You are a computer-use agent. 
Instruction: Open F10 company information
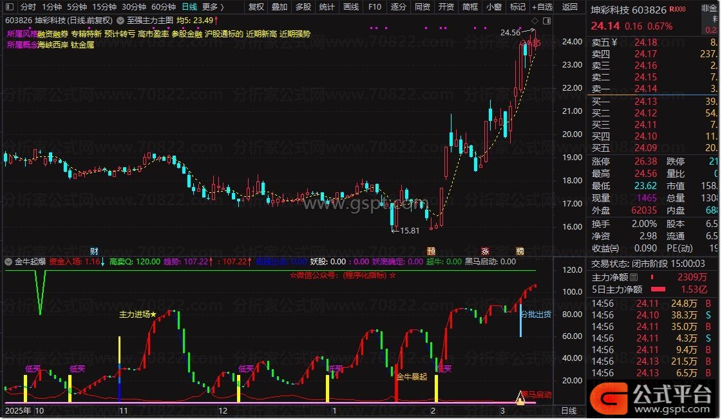[x=374, y=7]
